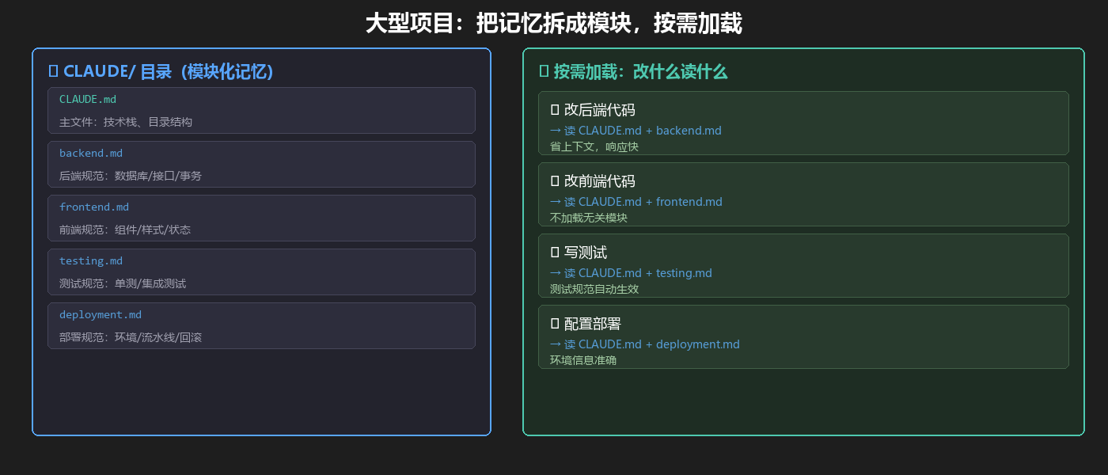1108x475 pixels.
Task: Click the heading CLAUDE/ 目录（模块化记忆）
Action: point(168,71)
